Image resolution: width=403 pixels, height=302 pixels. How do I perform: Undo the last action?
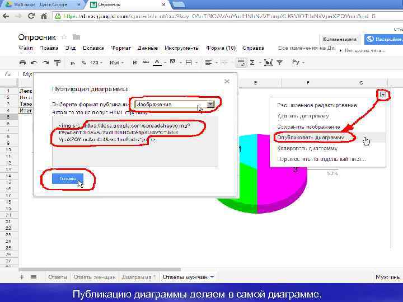click(34, 63)
